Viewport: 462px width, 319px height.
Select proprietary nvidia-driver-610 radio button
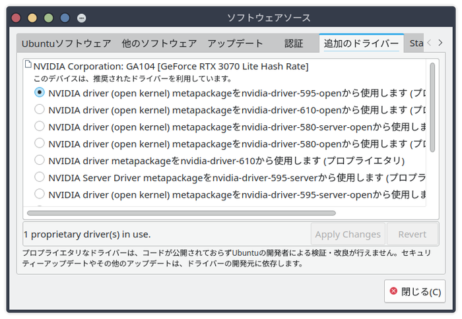click(40, 160)
